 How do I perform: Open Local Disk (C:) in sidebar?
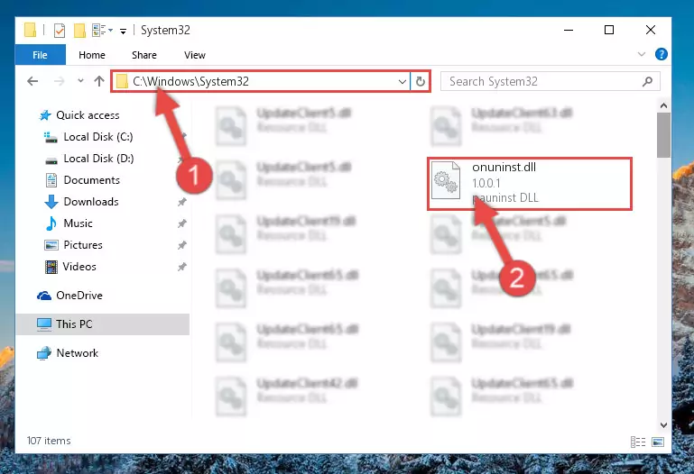(x=98, y=137)
